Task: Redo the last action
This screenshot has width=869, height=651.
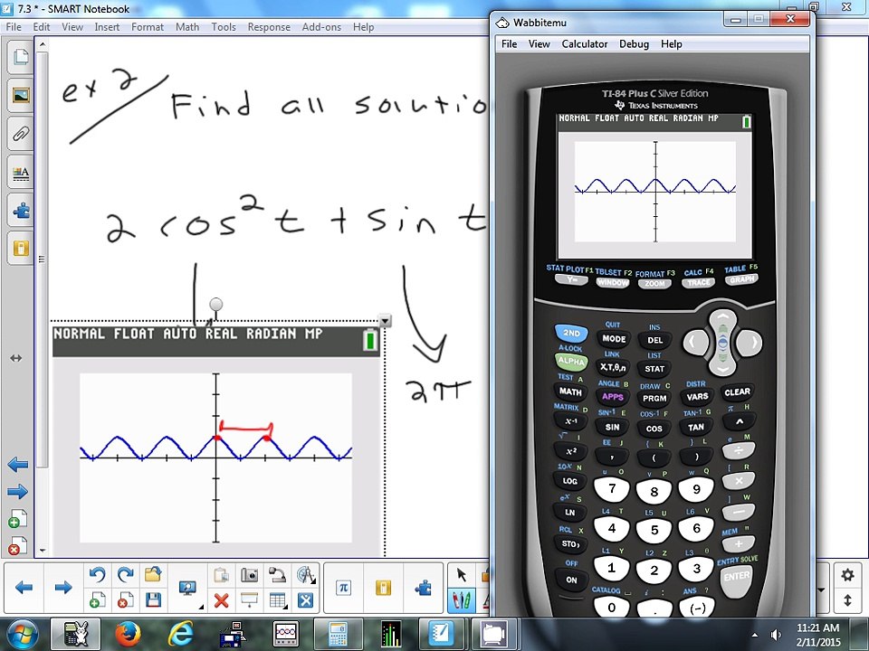Action: [x=125, y=575]
